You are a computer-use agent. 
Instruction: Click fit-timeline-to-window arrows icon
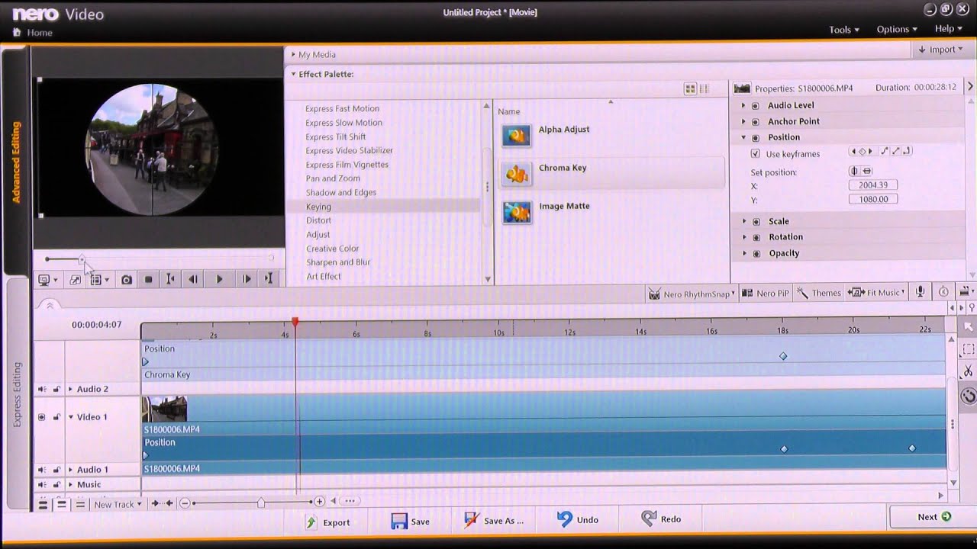click(x=161, y=502)
